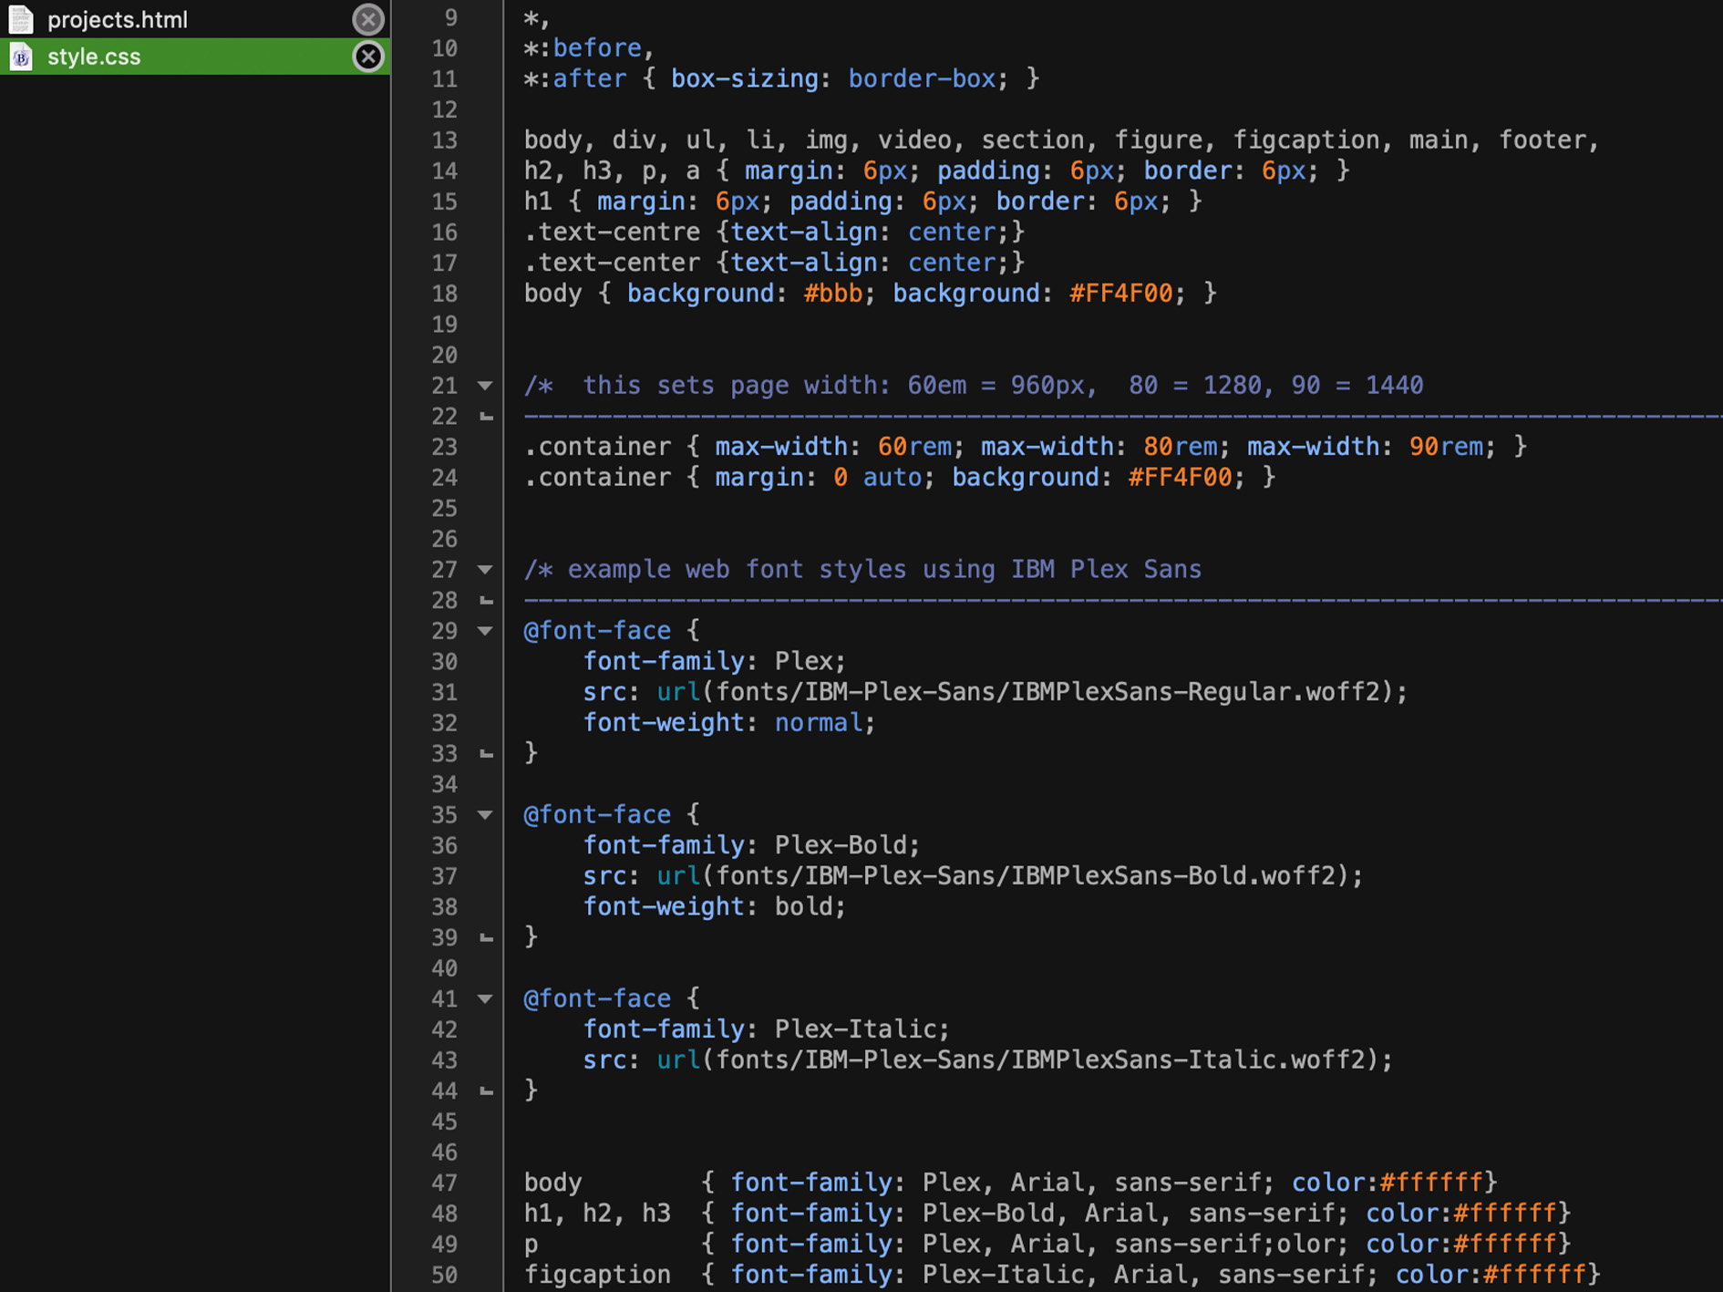
Task: Click the IBMPlexSans-Bold.woff2 url text
Action: tap(1026, 876)
